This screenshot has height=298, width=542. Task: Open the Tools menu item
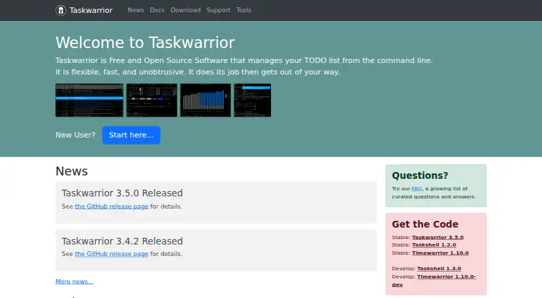244,10
